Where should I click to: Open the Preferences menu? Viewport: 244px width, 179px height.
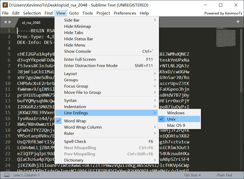point(125,13)
